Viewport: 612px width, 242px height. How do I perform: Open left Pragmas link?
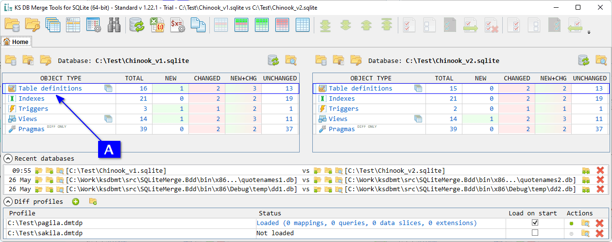[31, 129]
